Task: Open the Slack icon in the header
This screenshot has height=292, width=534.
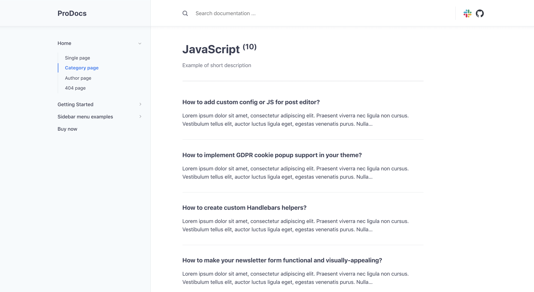Action: (x=467, y=13)
